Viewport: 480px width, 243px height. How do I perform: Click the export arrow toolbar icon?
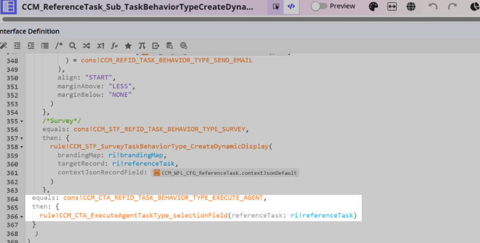(156, 46)
